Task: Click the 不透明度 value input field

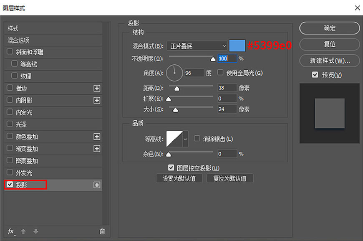Action: [227, 58]
